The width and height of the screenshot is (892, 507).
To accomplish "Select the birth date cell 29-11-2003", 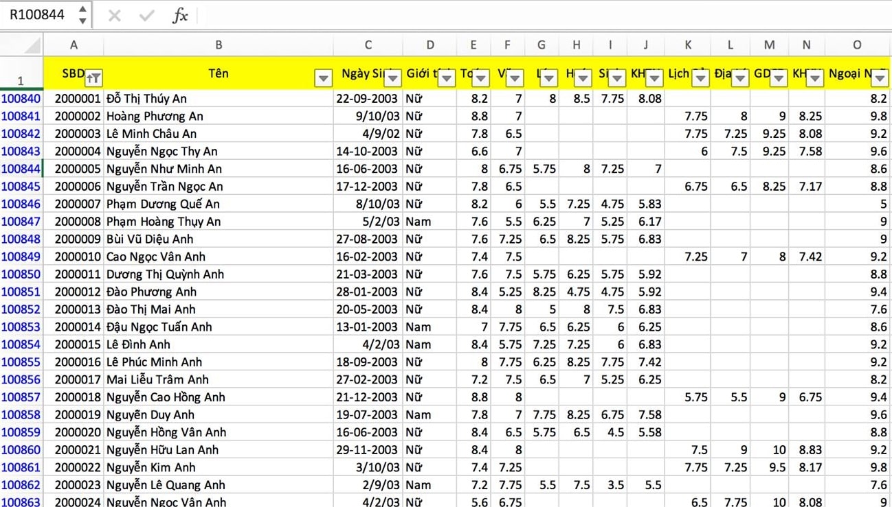I will coord(368,450).
